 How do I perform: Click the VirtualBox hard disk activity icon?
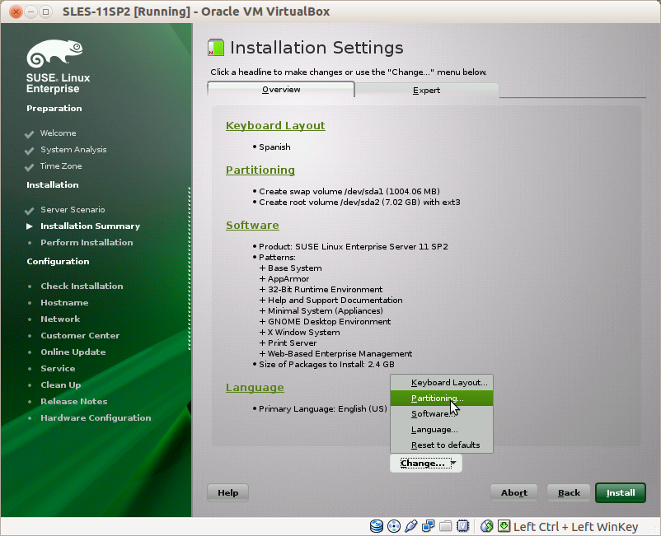(377, 526)
